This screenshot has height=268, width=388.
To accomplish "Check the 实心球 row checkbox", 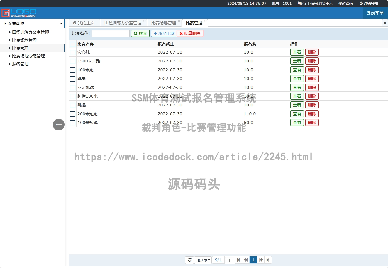I will pos(73,52).
